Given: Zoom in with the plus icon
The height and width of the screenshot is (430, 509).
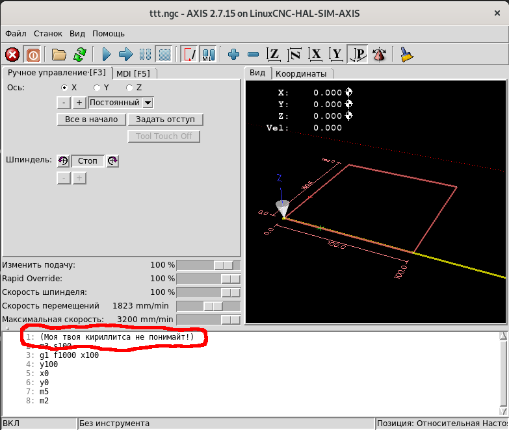Looking at the screenshot, I should [234, 54].
